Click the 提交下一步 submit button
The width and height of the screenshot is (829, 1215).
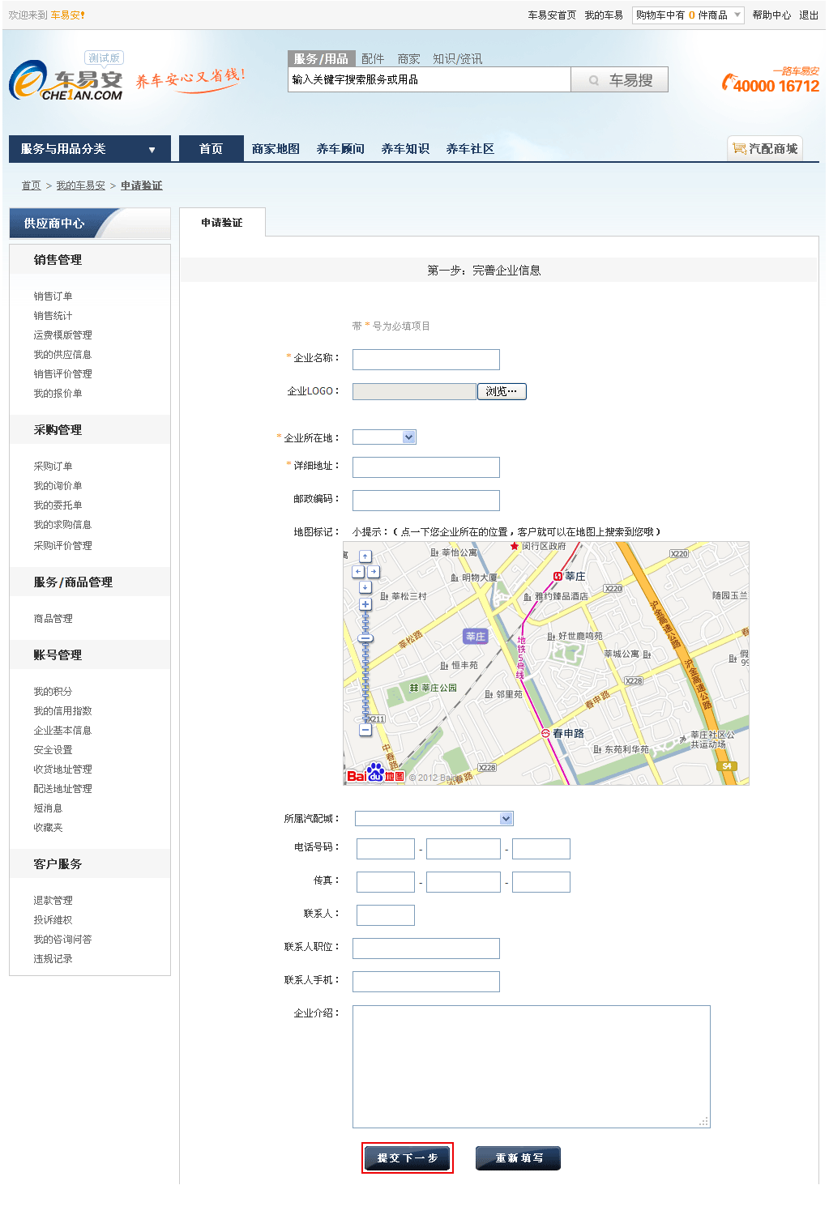tap(408, 1157)
